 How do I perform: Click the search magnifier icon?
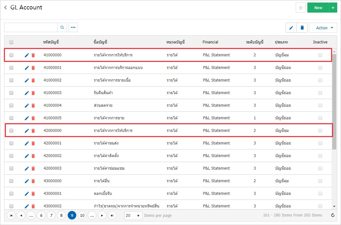point(62,27)
